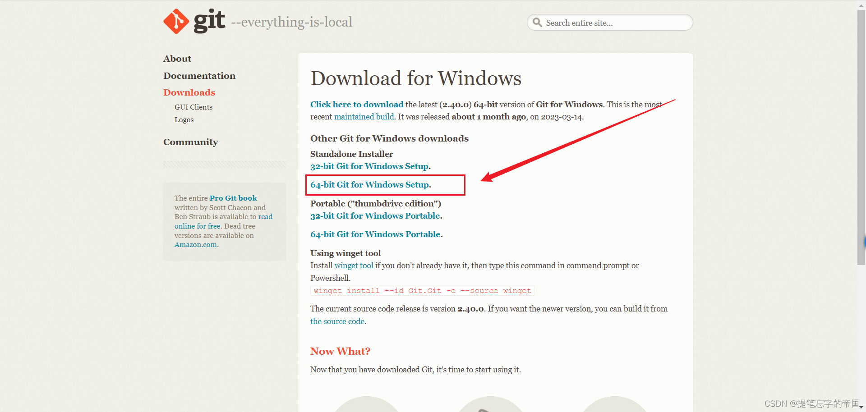Open Logos subpage
This screenshot has height=412, width=866.
pyautogui.click(x=184, y=120)
